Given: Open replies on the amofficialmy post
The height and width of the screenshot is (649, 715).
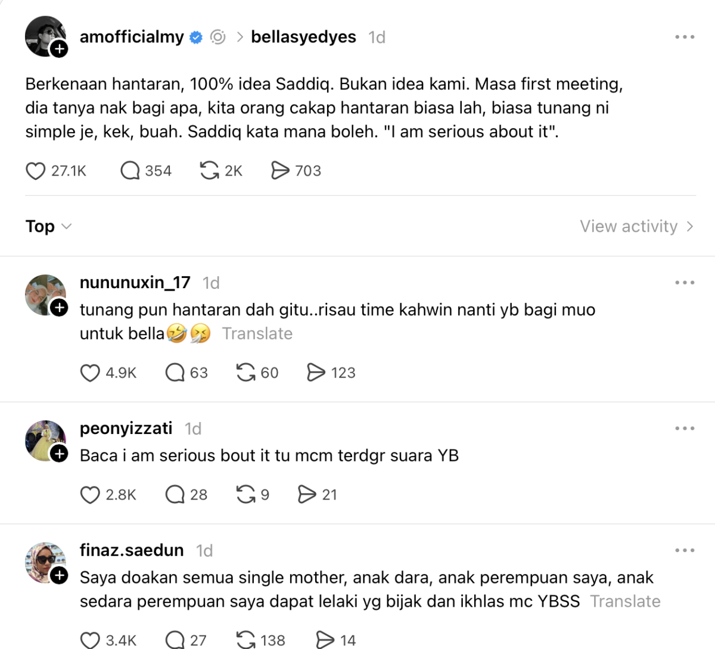Looking at the screenshot, I should click(130, 171).
